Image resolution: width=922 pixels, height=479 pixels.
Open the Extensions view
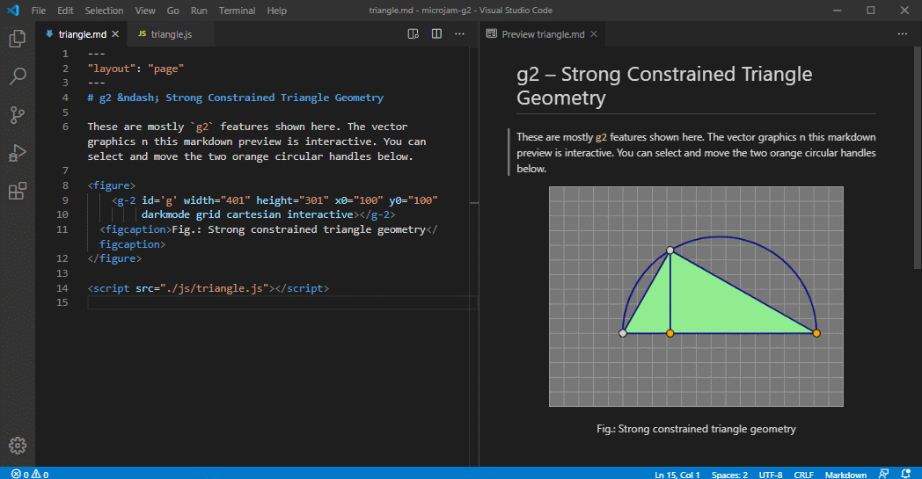coord(17,191)
